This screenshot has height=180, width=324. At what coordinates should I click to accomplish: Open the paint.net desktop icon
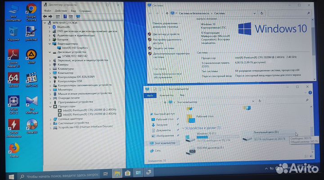click(31, 33)
